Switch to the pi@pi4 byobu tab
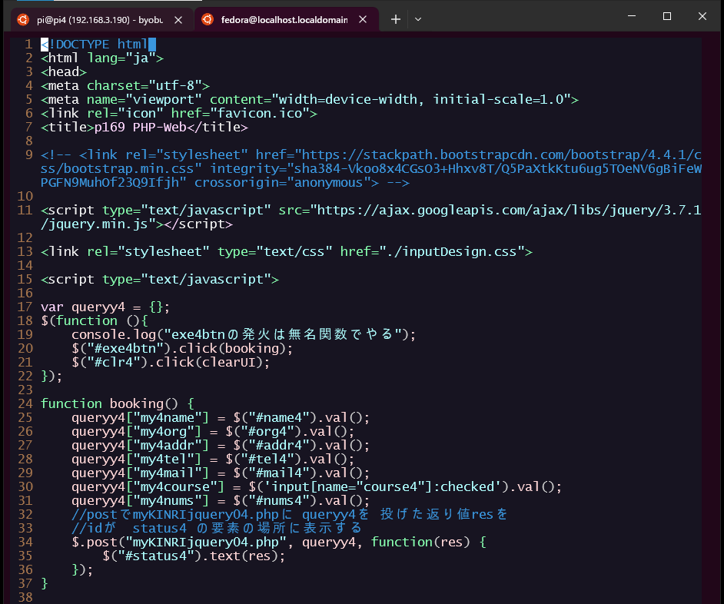This screenshot has height=604, width=724. pyautogui.click(x=100, y=20)
